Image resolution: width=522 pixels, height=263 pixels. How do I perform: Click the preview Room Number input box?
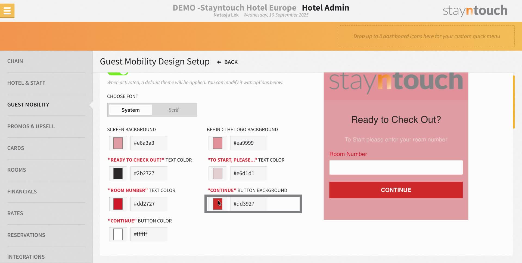(x=396, y=167)
